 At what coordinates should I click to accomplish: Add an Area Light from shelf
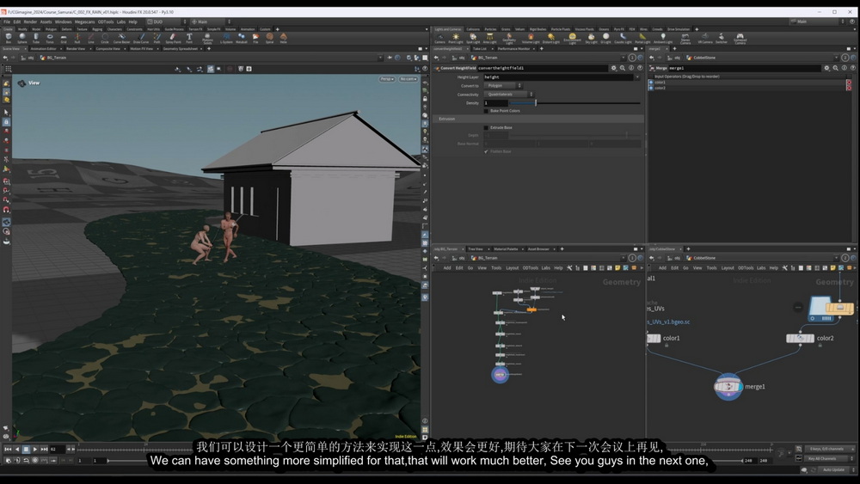coord(490,38)
